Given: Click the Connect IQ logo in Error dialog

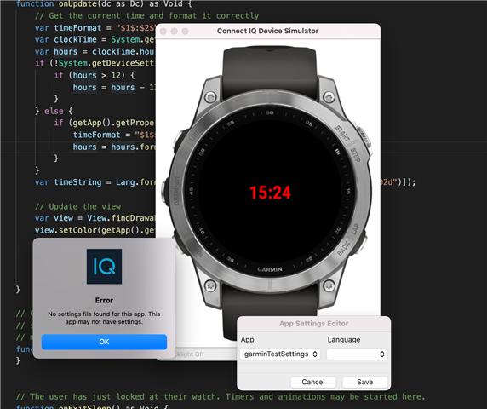Looking at the screenshot, I should pos(104,267).
